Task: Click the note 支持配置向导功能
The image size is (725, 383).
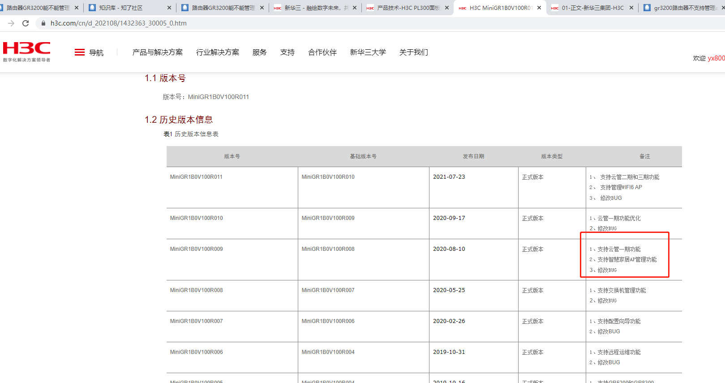Action: [619, 322]
